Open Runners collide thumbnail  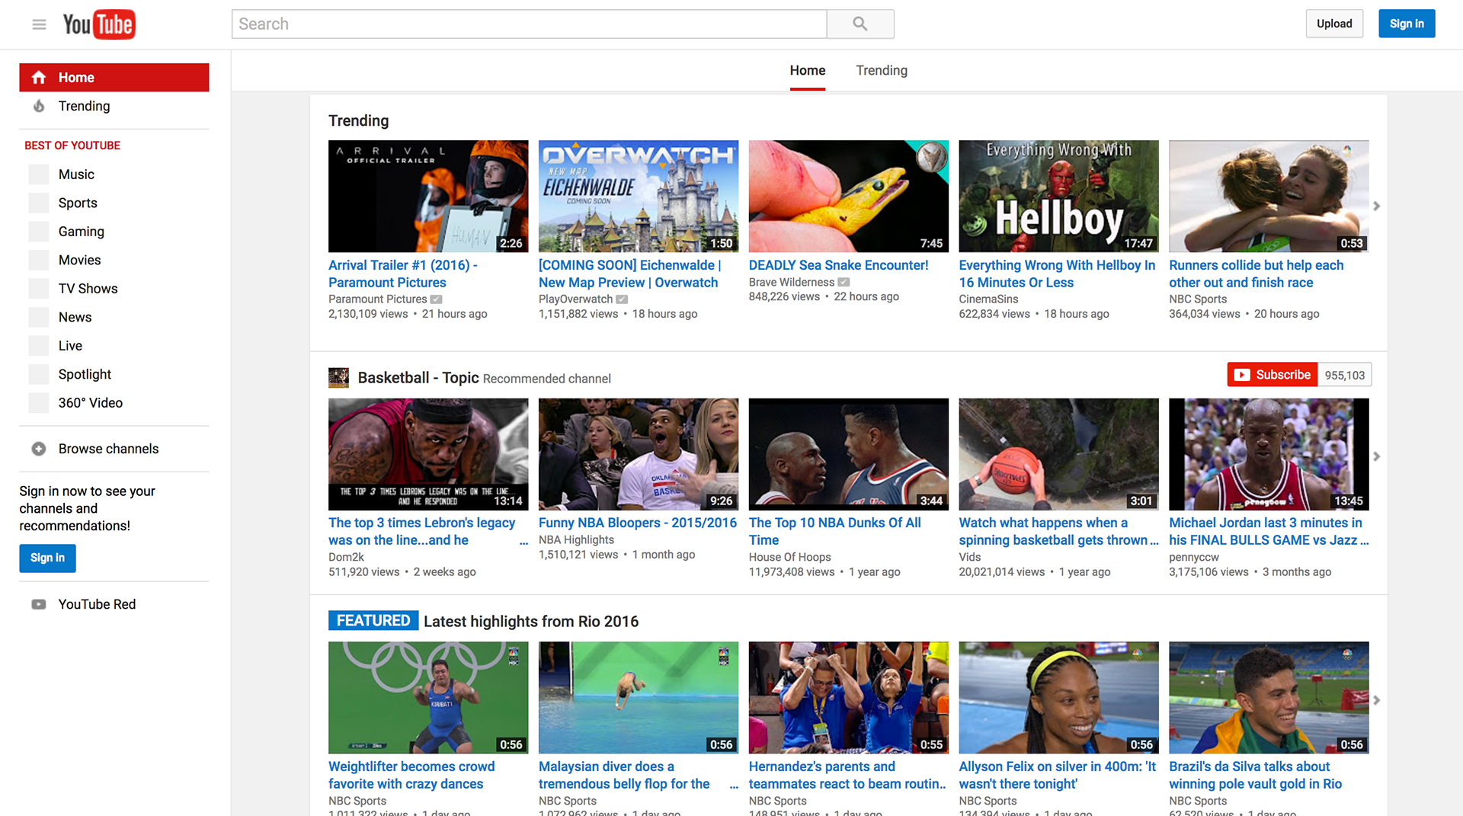(x=1269, y=196)
